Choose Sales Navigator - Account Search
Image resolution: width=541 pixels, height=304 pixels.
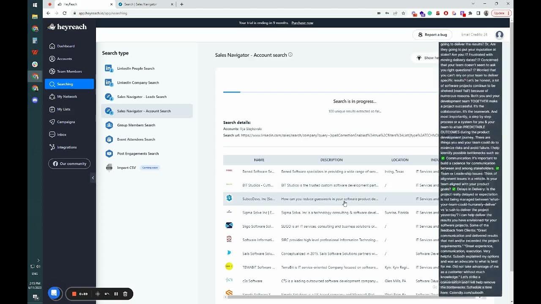pyautogui.click(x=147, y=111)
